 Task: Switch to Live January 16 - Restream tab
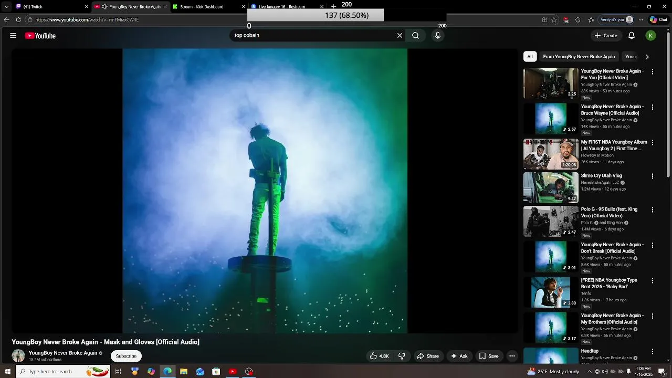point(286,7)
